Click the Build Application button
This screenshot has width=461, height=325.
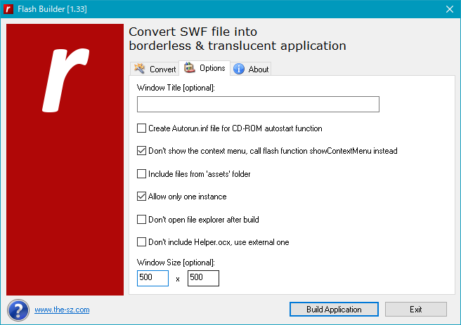pyautogui.click(x=334, y=309)
